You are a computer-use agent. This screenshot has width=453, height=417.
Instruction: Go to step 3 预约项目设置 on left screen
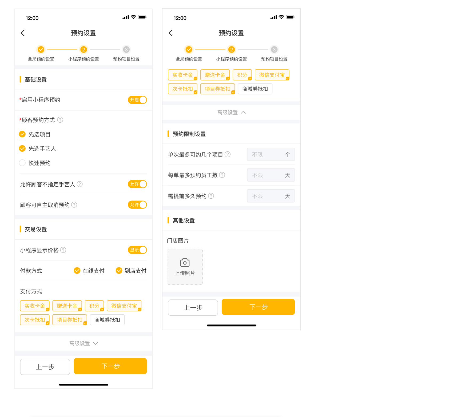pos(126,50)
